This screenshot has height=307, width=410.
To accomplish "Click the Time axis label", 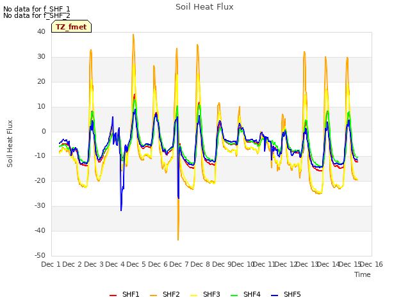I will click(363, 274).
